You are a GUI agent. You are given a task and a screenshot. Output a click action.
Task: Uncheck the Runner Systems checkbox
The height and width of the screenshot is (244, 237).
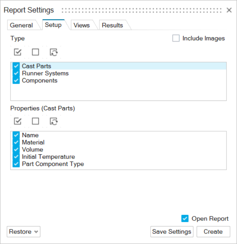click(16, 73)
